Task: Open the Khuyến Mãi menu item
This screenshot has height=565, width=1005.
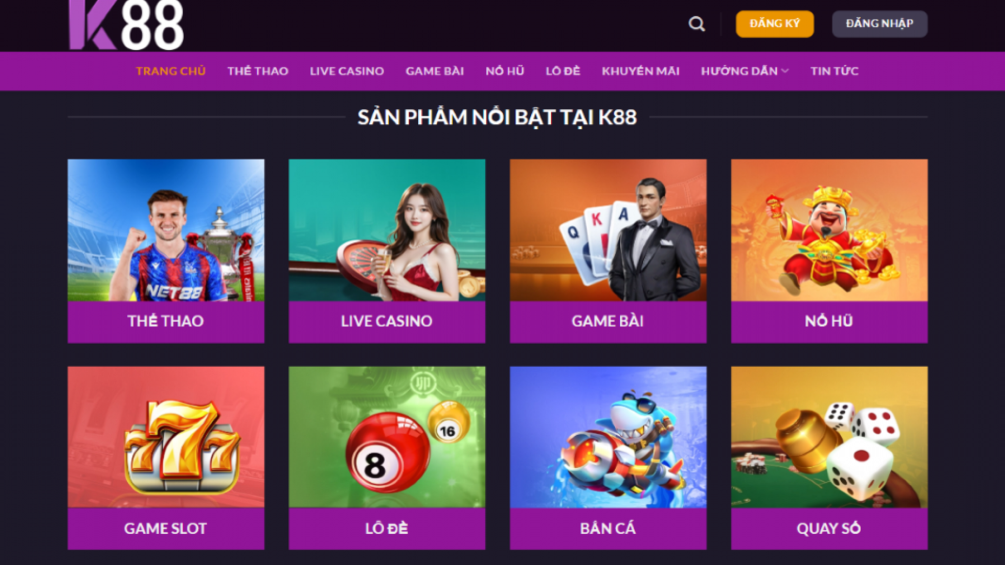Action: (x=641, y=71)
